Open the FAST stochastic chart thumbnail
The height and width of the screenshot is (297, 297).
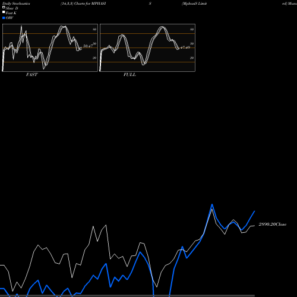50,48
